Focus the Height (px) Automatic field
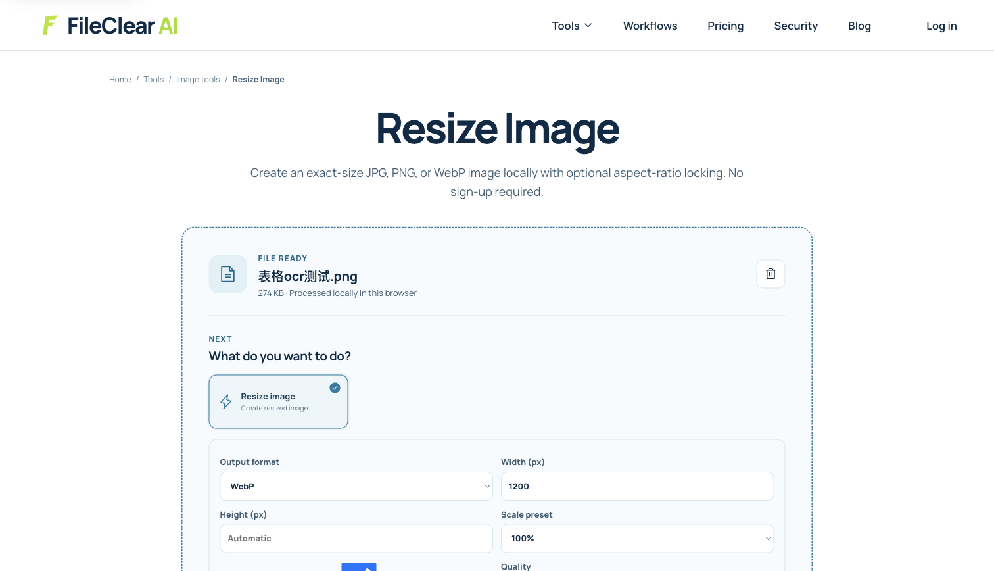994x571 pixels. 356,538
